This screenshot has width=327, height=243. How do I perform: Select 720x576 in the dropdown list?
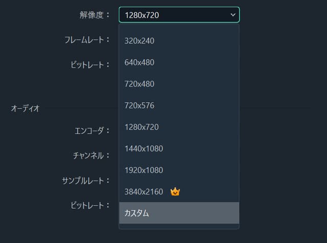coord(179,105)
